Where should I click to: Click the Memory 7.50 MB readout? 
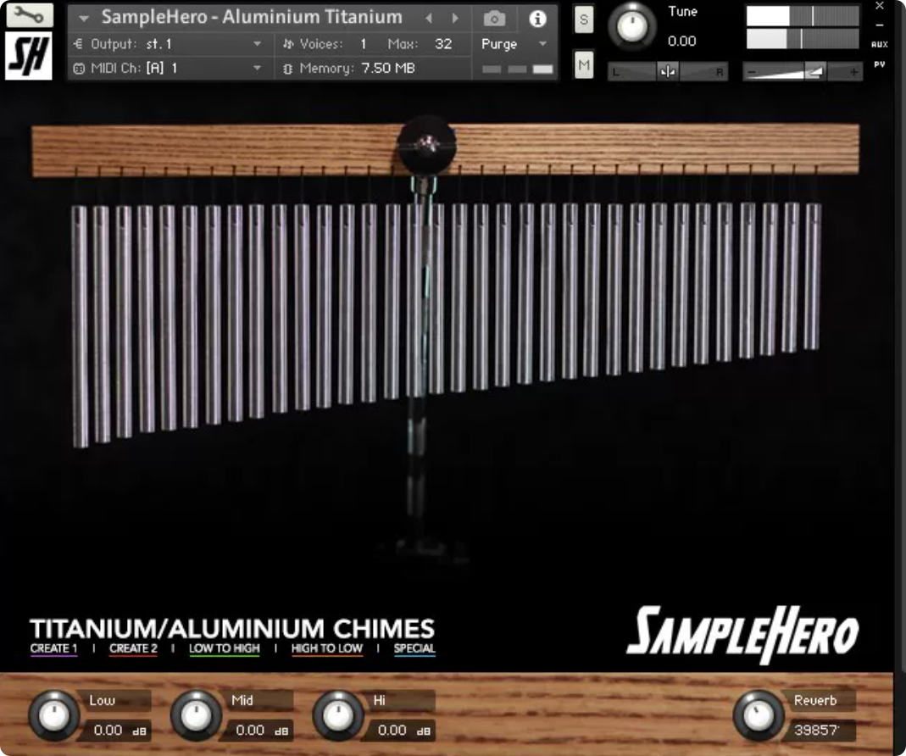tap(387, 68)
